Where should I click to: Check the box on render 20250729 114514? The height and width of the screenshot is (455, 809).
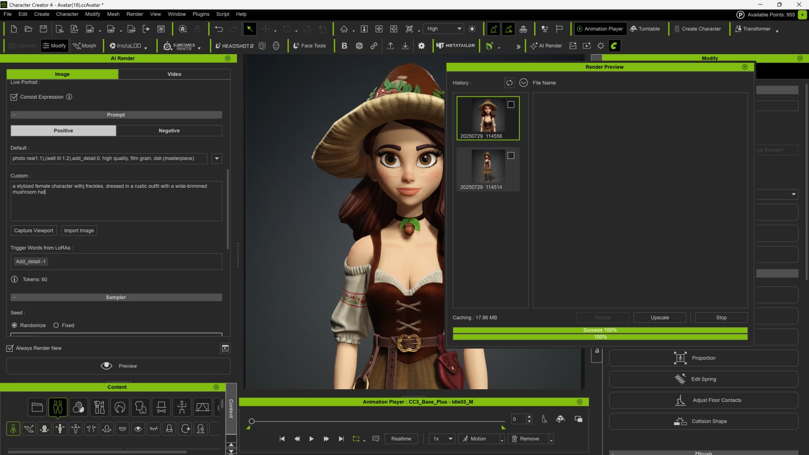[511, 156]
